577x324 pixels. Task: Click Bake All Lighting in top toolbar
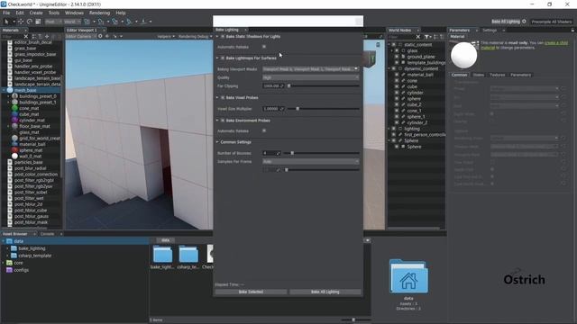click(506, 22)
